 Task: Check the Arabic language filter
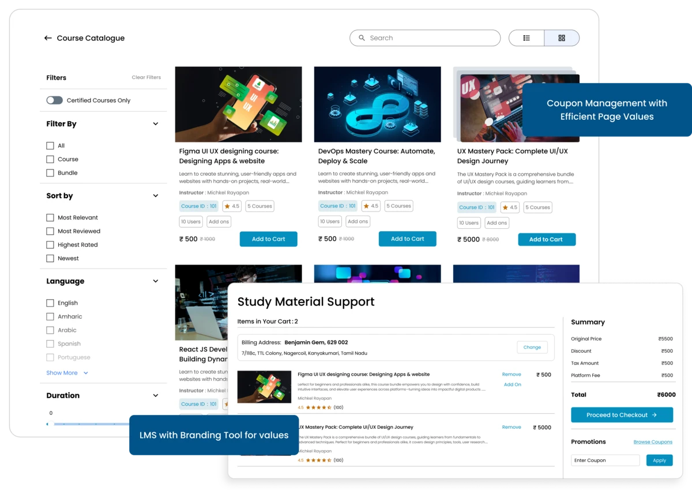coord(50,330)
